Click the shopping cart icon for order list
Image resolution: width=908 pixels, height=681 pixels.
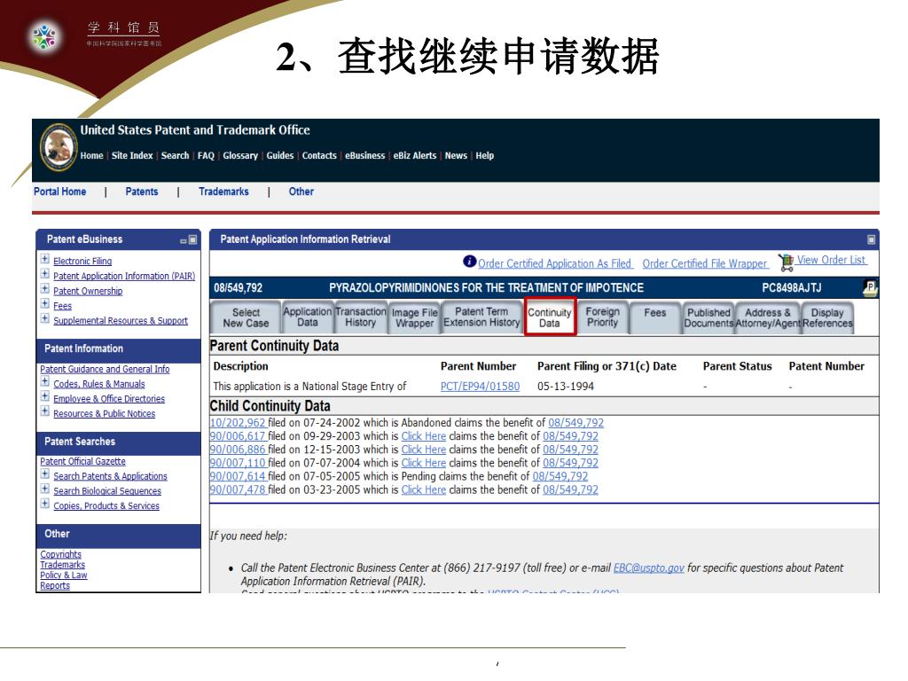[x=786, y=262]
